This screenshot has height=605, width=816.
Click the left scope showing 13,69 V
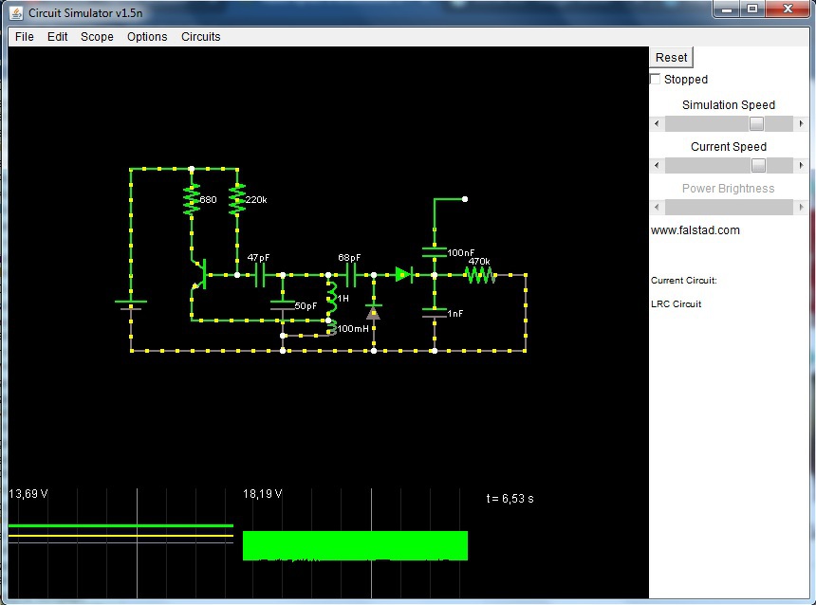point(121,542)
